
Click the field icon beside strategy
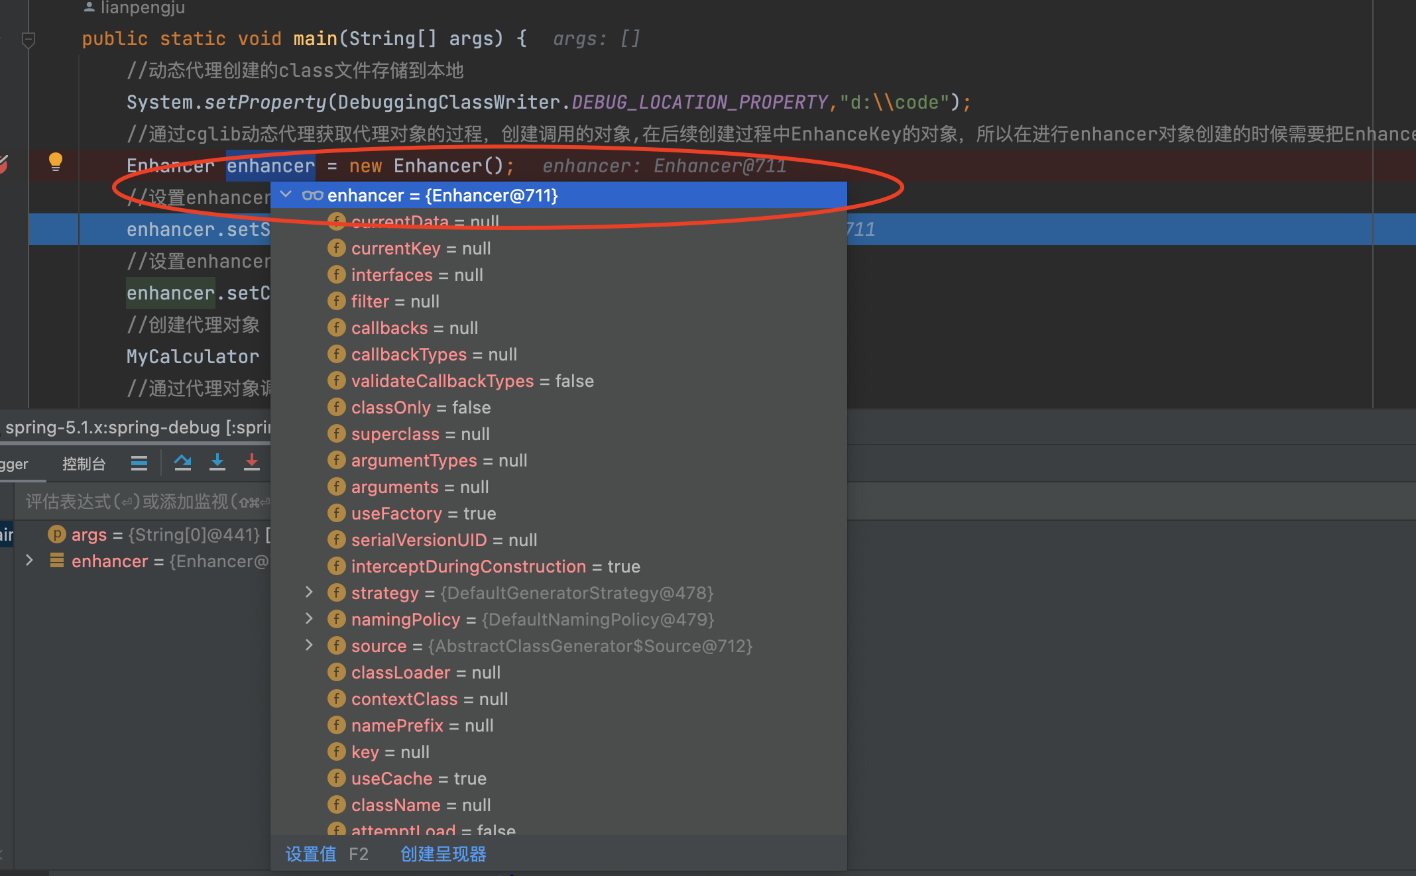337,593
